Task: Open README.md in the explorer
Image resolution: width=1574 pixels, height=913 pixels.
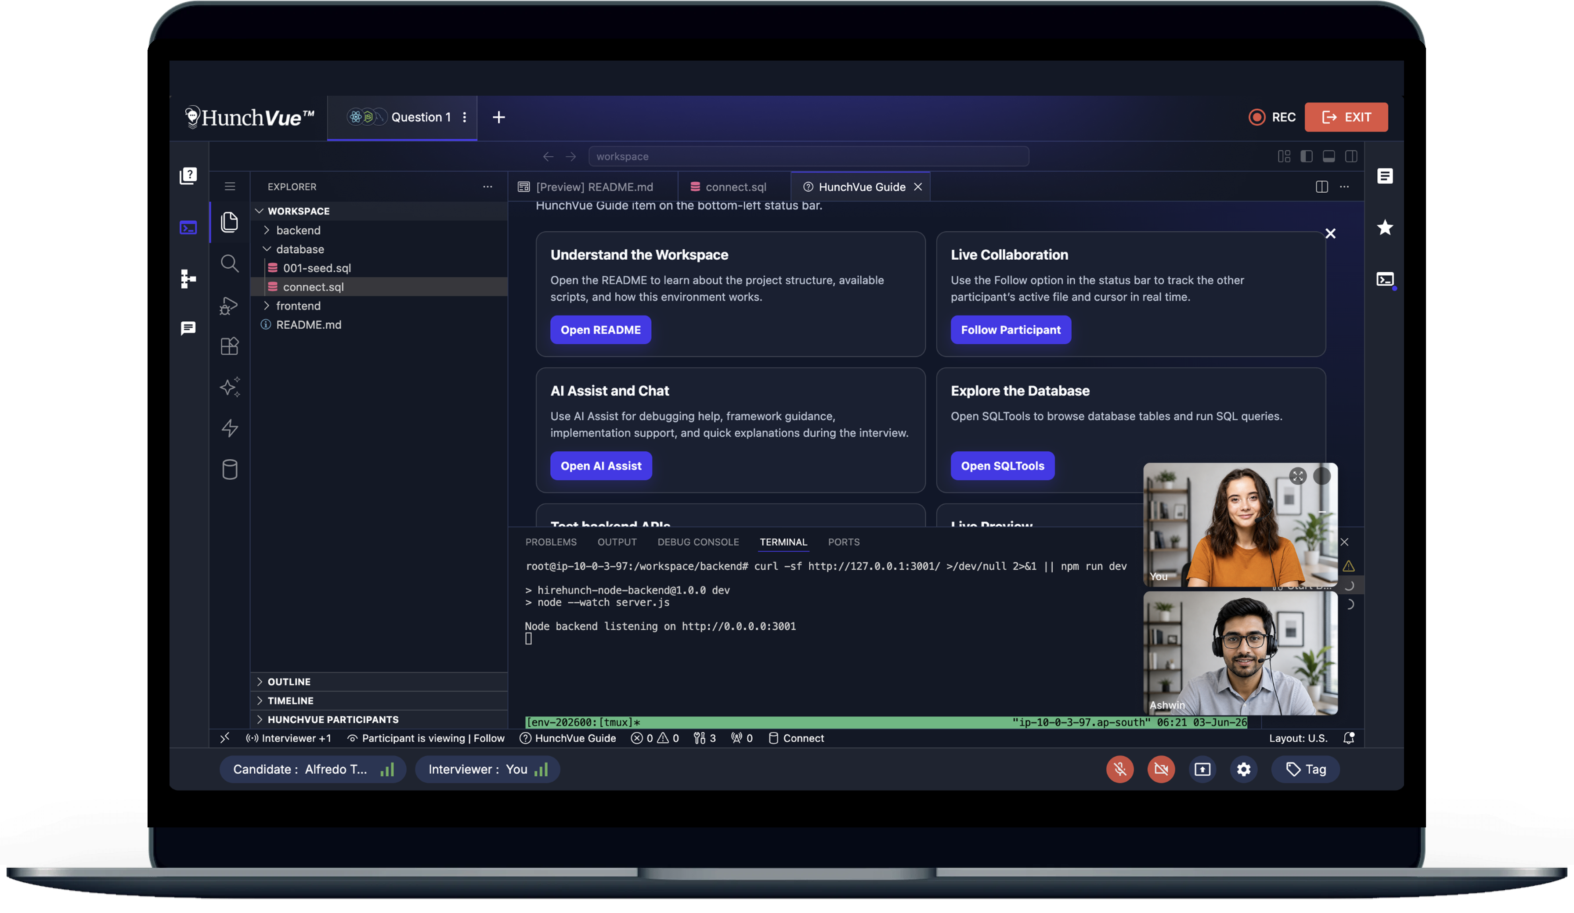Action: (379, 324)
